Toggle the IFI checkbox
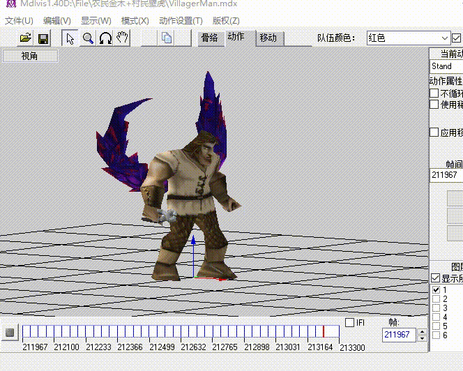 [349, 322]
